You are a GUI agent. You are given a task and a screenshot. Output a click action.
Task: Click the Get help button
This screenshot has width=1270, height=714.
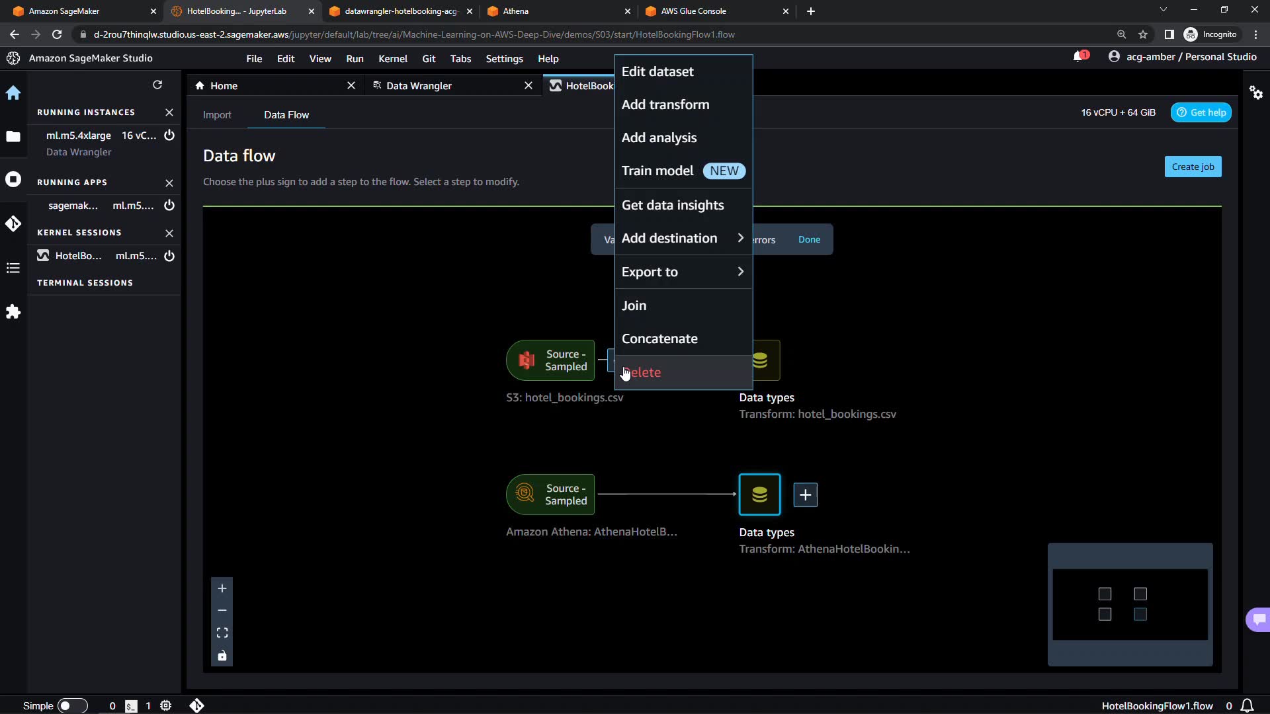(1201, 112)
